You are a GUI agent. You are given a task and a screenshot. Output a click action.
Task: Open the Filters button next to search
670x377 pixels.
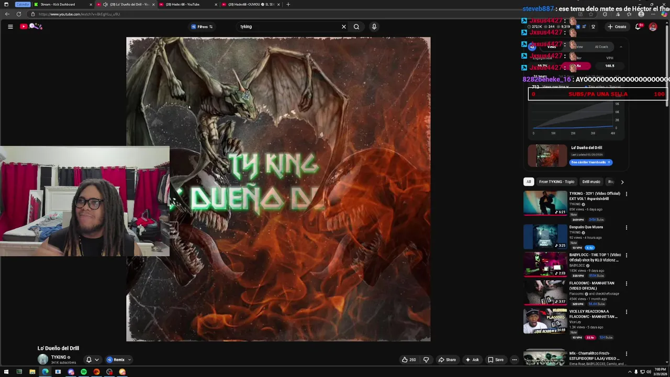tap(202, 27)
